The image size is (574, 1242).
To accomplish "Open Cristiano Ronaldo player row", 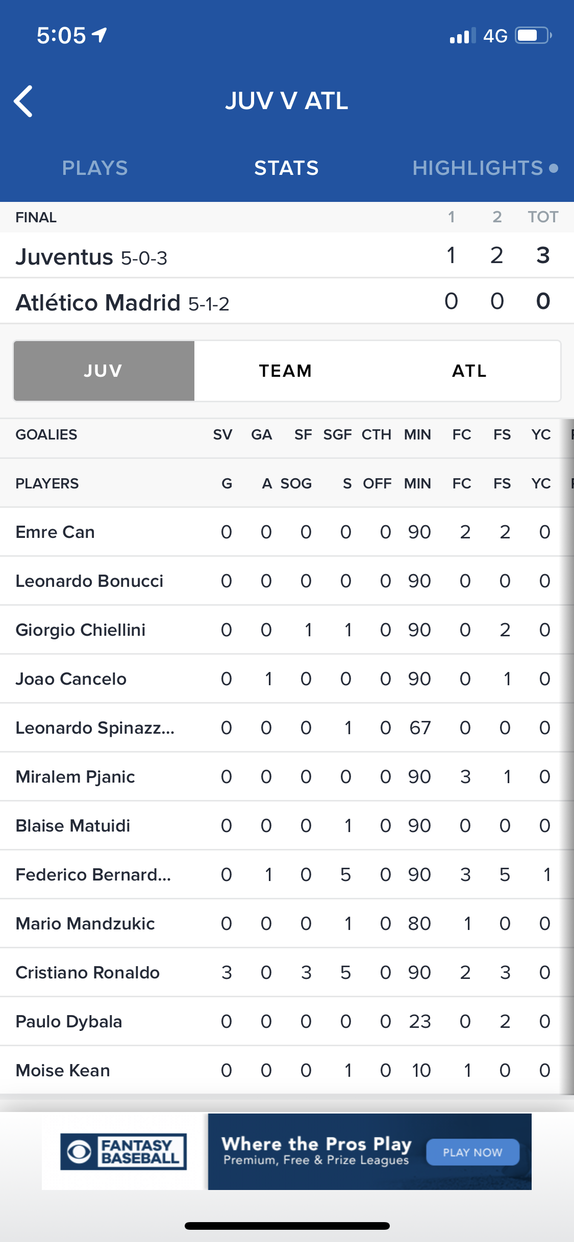I will tap(88, 972).
